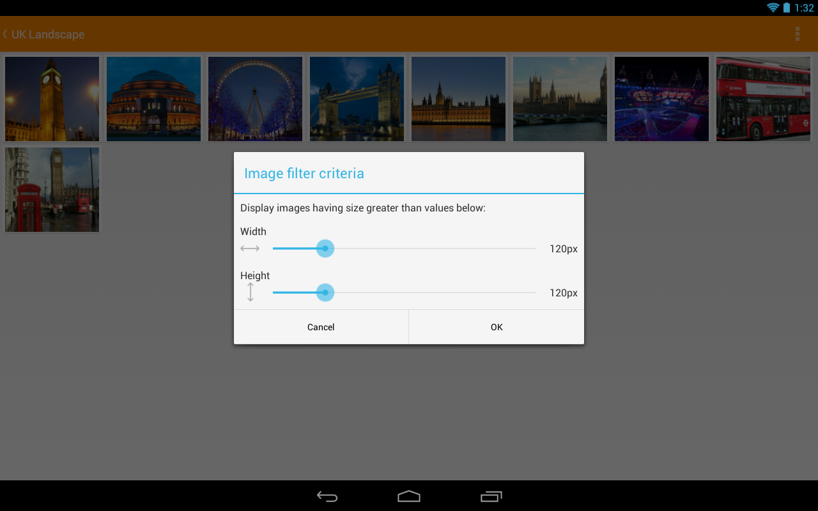Open the Parliament at dusk thumbnail

pos(458,99)
